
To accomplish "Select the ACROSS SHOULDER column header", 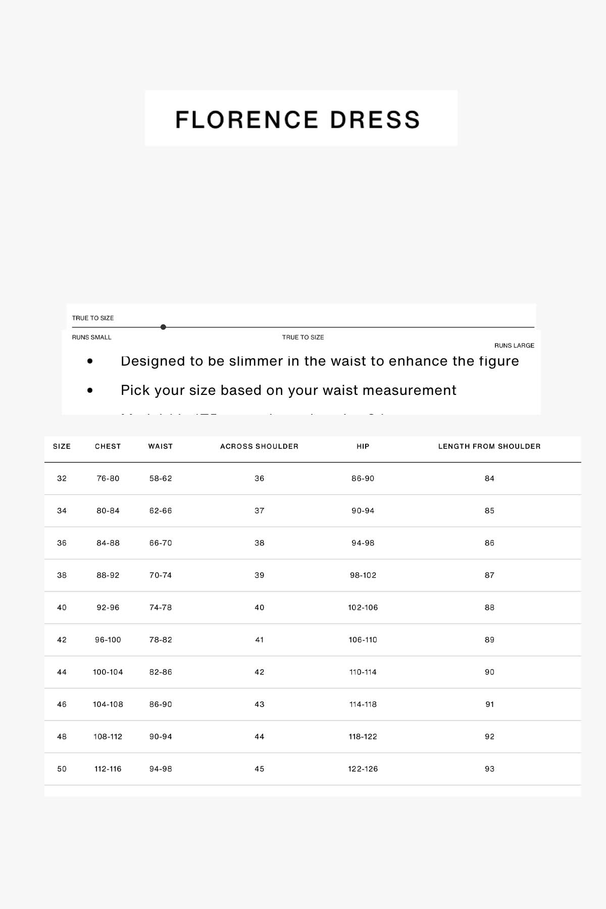I will 259,446.
